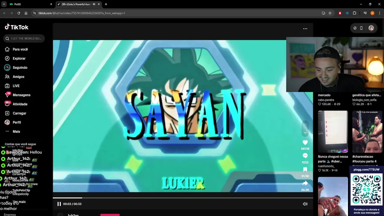384x216 pixels.
Task: Click the 'mercado' video title
Action: (x=324, y=95)
